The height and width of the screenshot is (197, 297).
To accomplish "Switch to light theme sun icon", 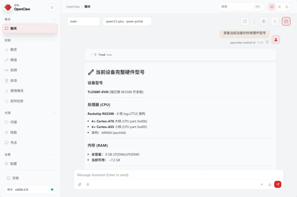I will (279, 7).
